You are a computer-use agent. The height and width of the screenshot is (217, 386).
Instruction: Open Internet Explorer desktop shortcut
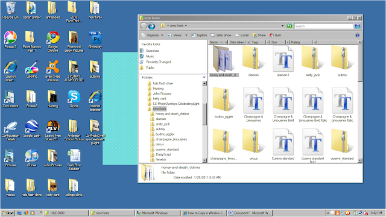click(95, 101)
